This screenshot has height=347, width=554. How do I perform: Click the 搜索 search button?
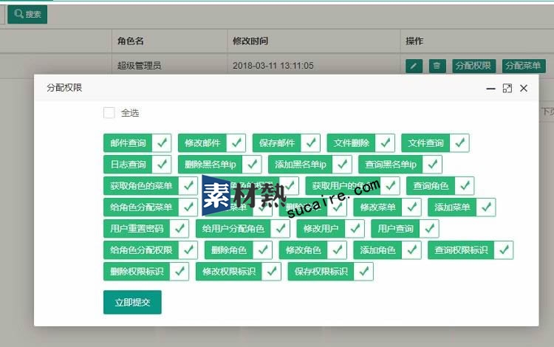[x=27, y=15]
